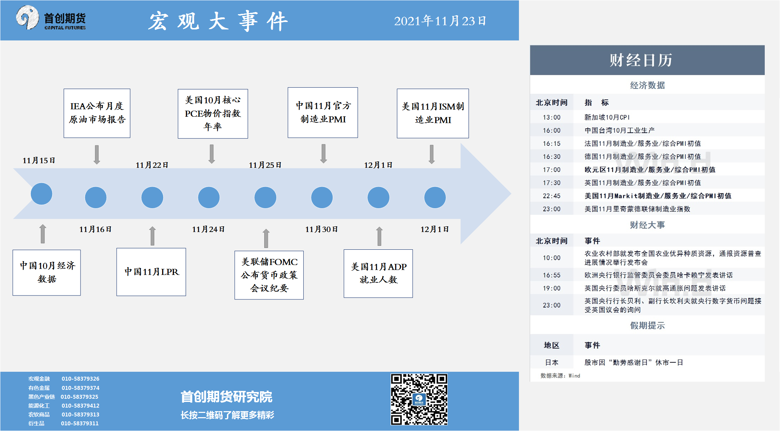Click the 英国11月制造业PMI初值 row
Screen dimensions: 780x431
647,183
